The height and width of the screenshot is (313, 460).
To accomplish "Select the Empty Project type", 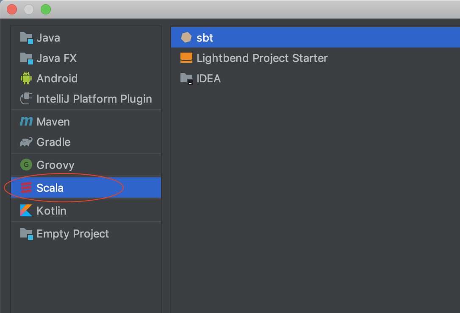I will [72, 234].
